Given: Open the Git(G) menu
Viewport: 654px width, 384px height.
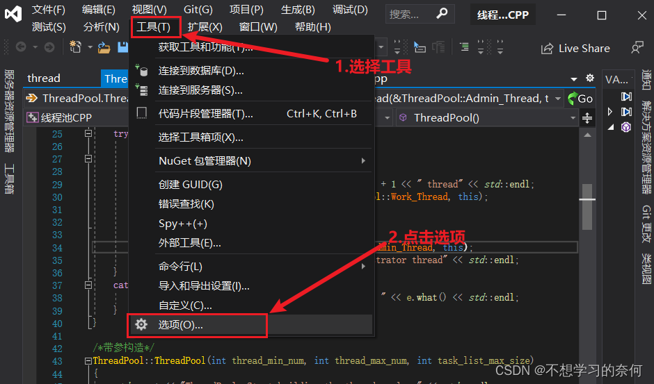Looking at the screenshot, I should [x=198, y=10].
